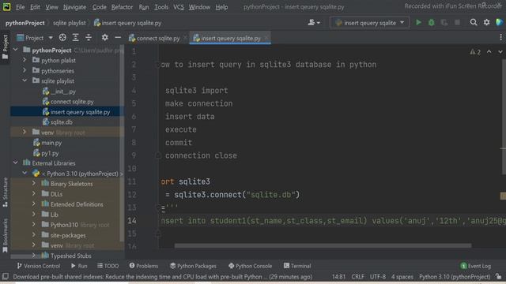Open the Python Console tool window

(250, 266)
